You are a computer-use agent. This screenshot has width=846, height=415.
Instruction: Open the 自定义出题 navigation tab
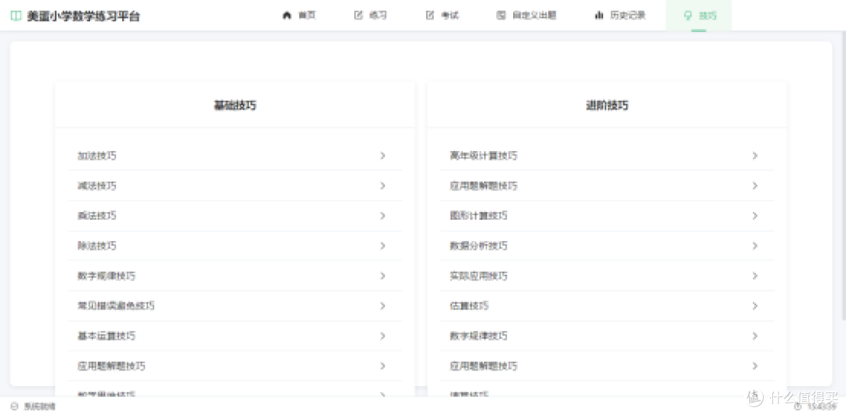[x=526, y=15]
